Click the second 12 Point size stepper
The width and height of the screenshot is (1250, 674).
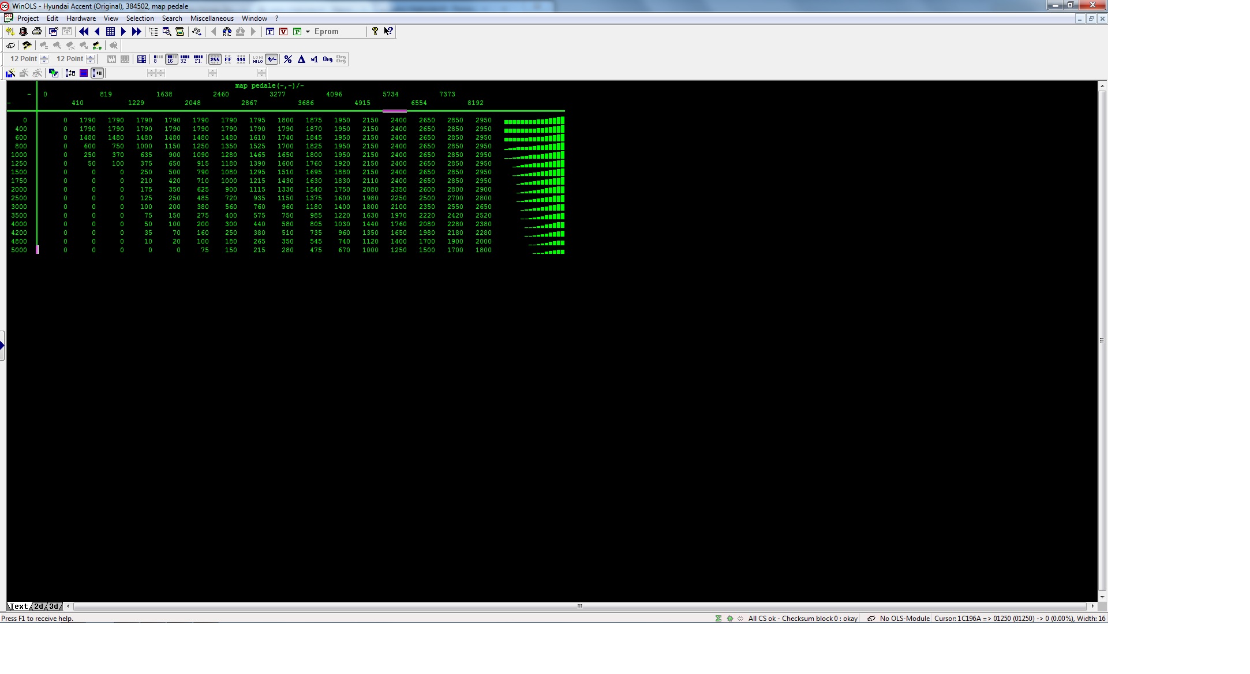point(91,59)
